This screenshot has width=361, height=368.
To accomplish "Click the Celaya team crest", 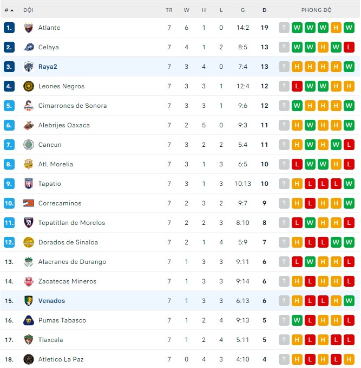I will click(29, 47).
